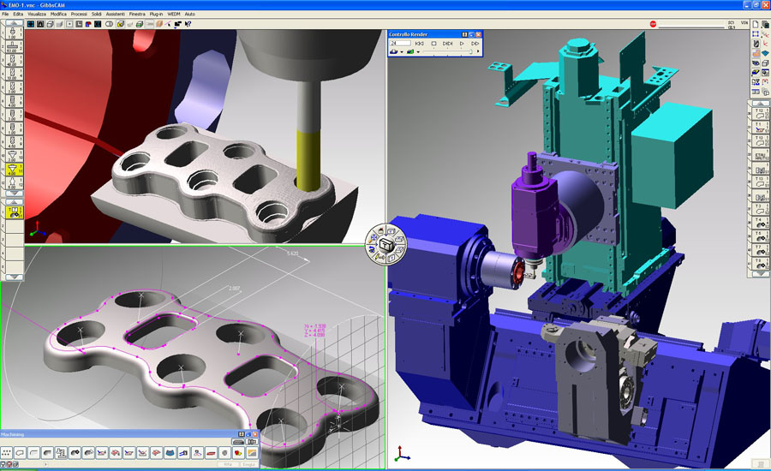Open the Processi menu
771x471 pixels.
(x=79, y=15)
